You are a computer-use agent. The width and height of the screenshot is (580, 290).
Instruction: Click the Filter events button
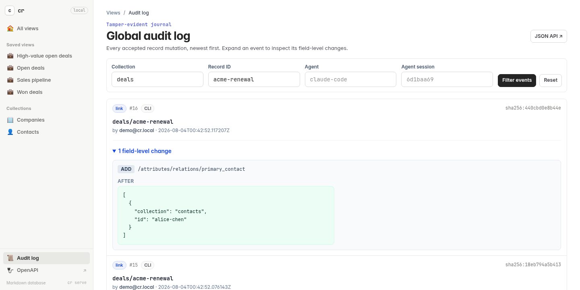click(517, 80)
